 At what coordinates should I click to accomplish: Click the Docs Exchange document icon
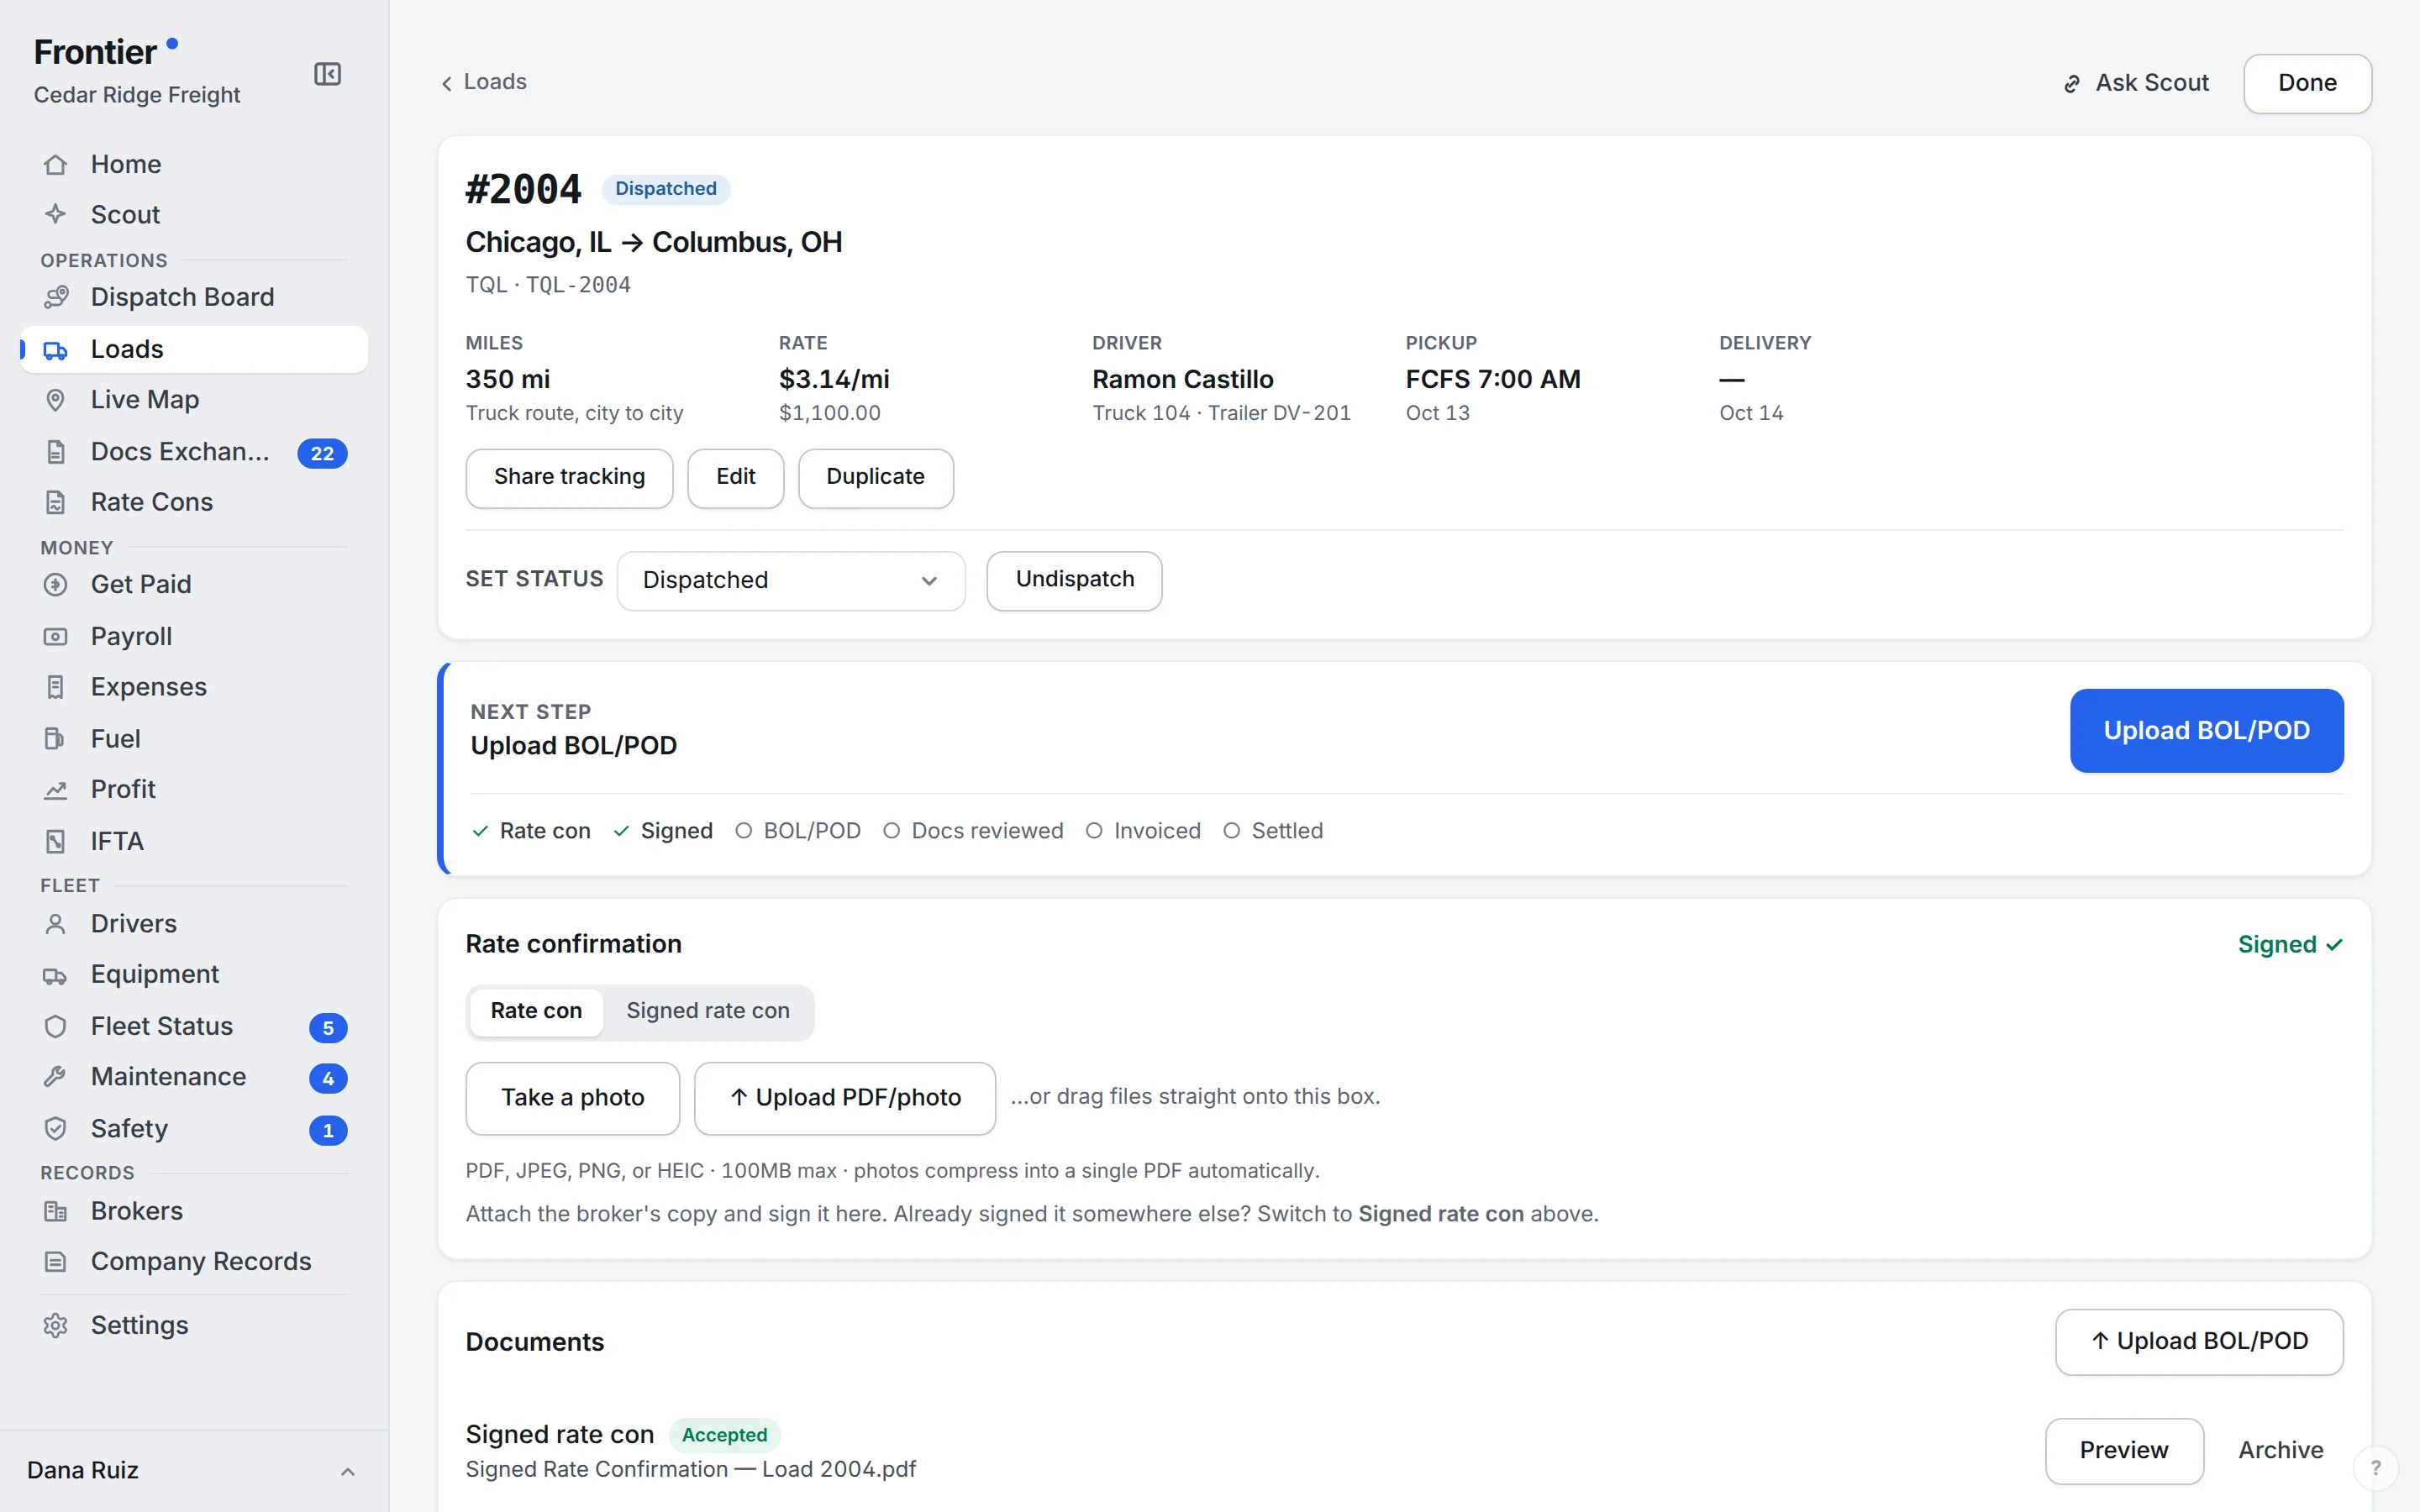click(55, 452)
